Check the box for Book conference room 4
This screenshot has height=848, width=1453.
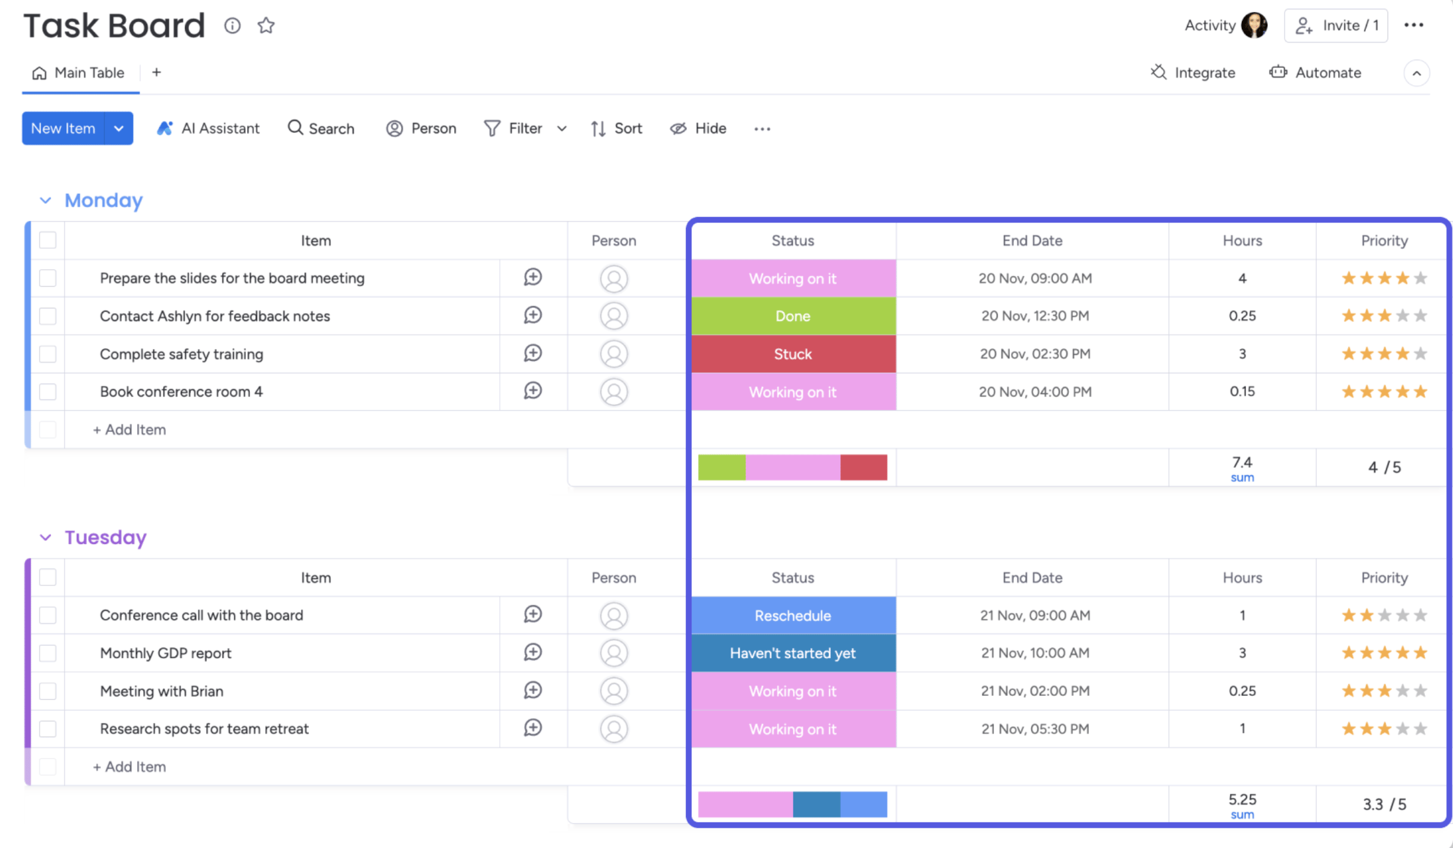pyautogui.click(x=48, y=392)
